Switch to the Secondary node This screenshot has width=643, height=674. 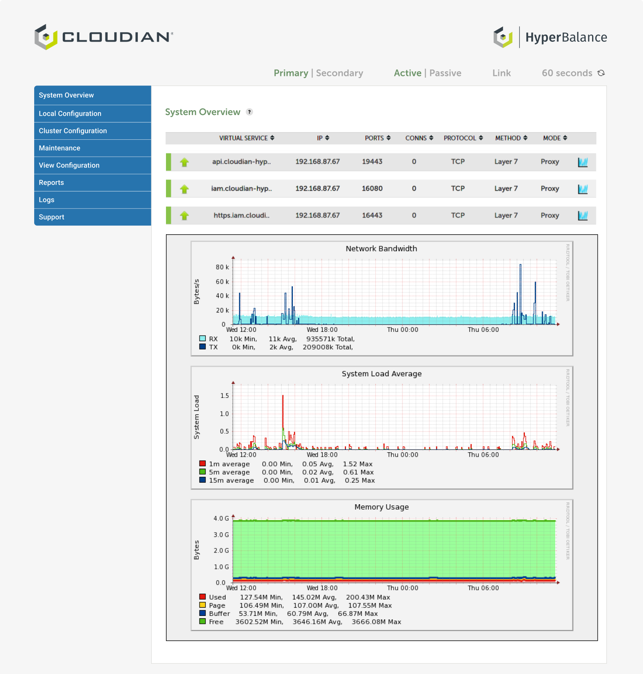click(x=339, y=73)
